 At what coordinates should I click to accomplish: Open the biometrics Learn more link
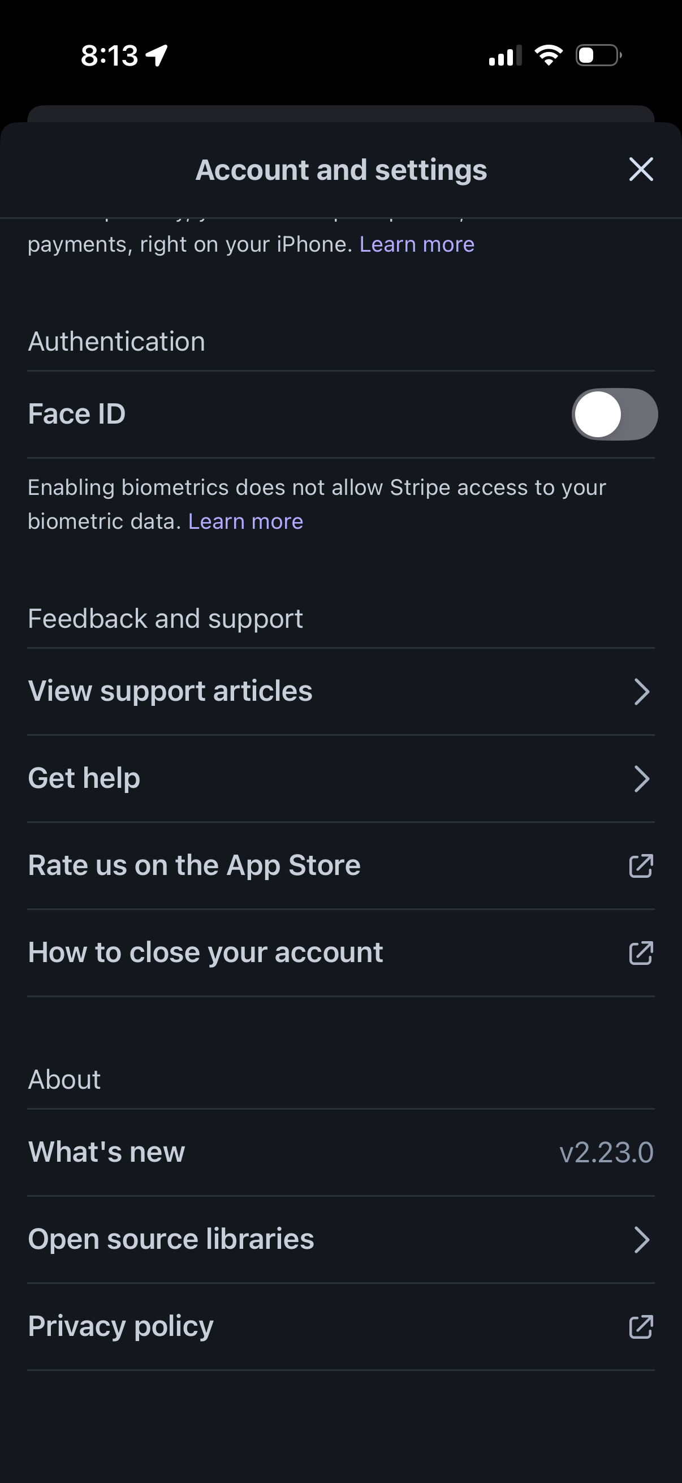click(x=247, y=520)
